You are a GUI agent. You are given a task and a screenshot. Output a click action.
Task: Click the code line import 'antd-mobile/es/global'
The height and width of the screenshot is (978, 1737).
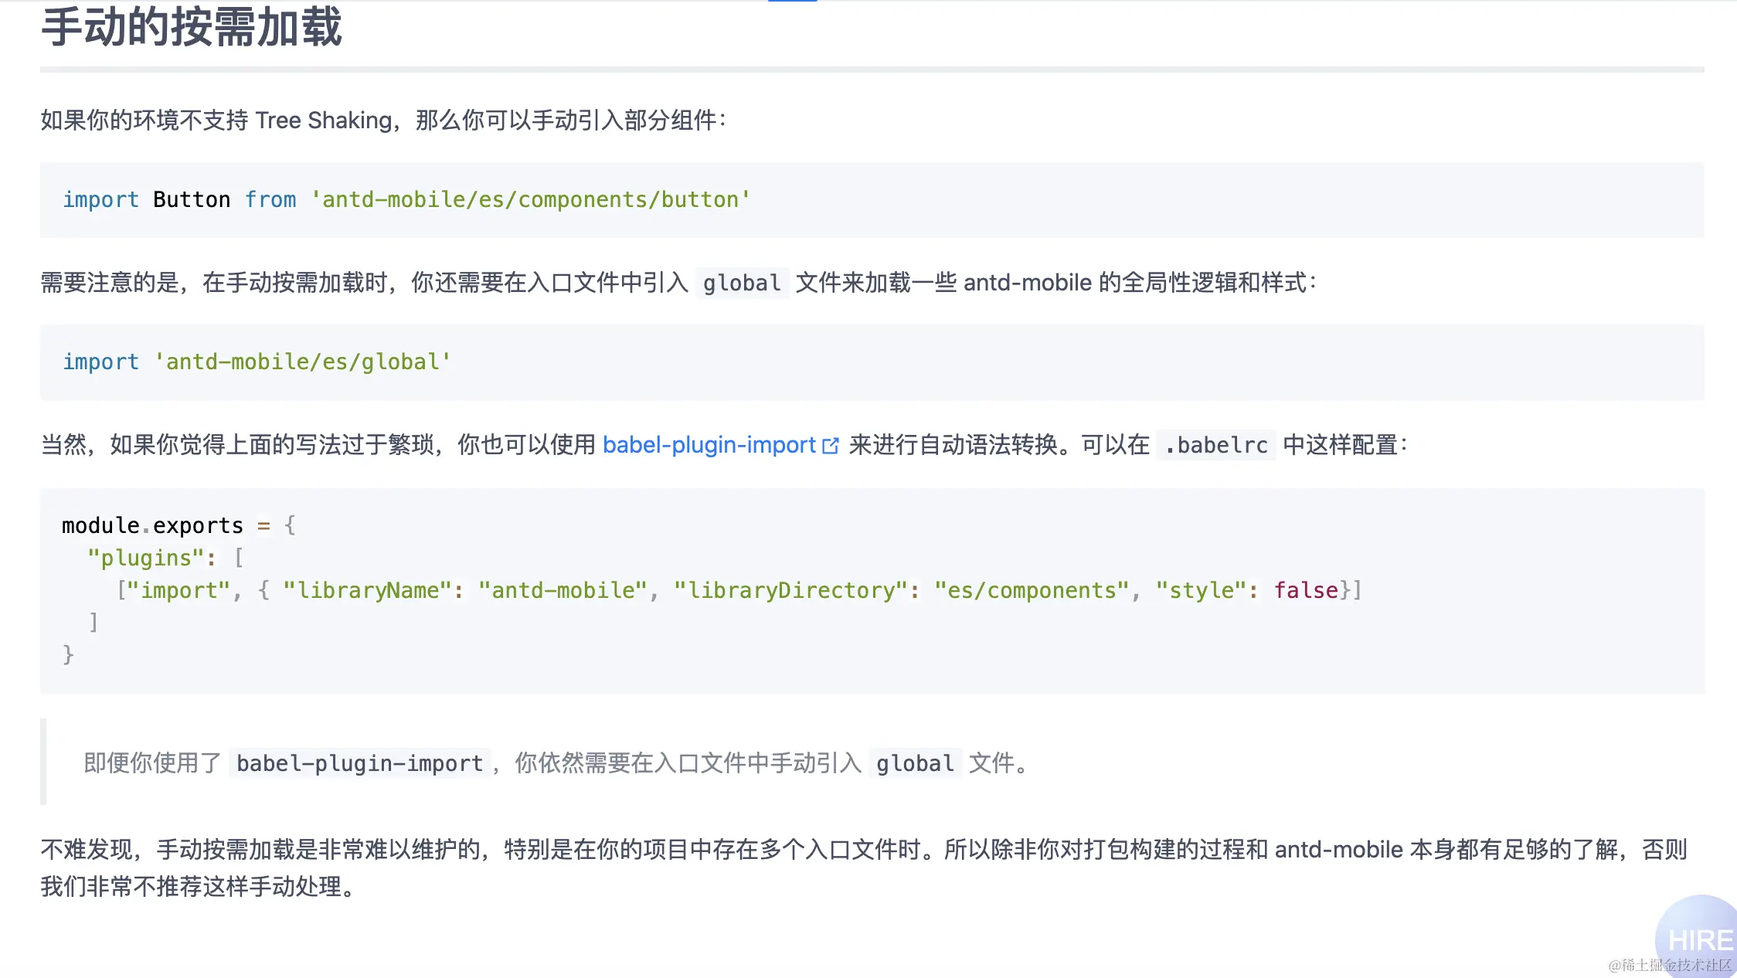257,362
